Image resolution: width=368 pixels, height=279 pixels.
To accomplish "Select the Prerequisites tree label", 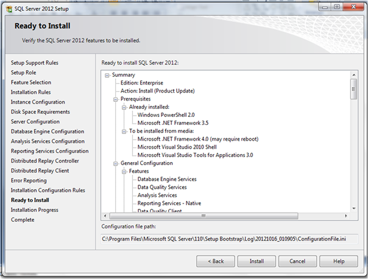I will (135, 99).
